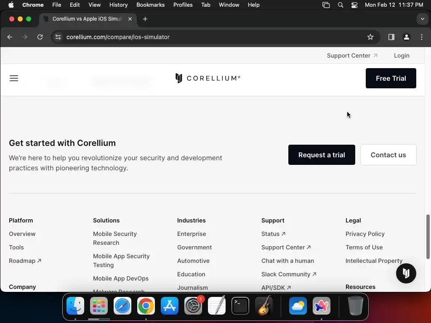Open the Government industry link
The height and width of the screenshot is (323, 431).
tap(194, 247)
